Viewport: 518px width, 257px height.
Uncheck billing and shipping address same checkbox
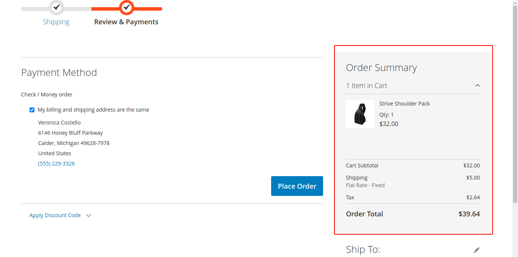pyautogui.click(x=32, y=110)
